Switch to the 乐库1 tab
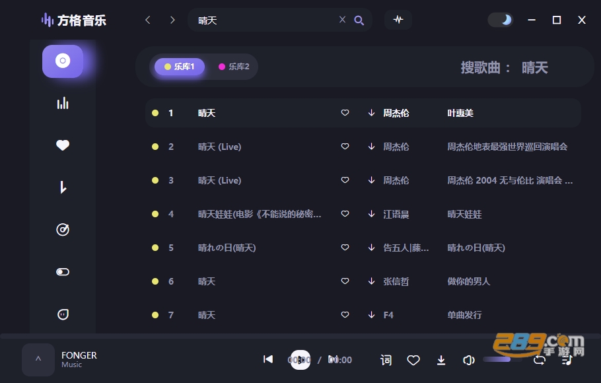This screenshot has width=601, height=383. (180, 67)
